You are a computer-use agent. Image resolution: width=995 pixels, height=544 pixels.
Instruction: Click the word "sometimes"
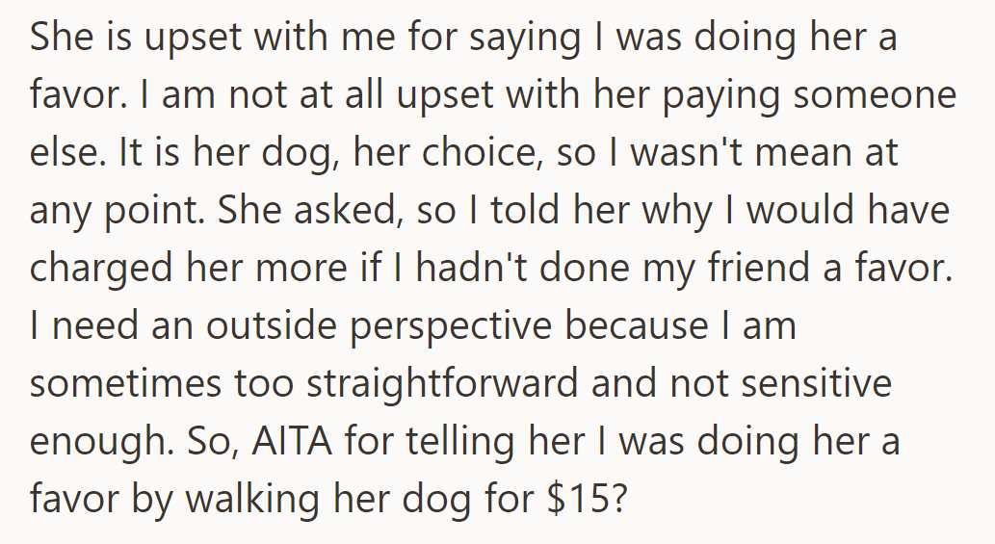click(x=125, y=383)
